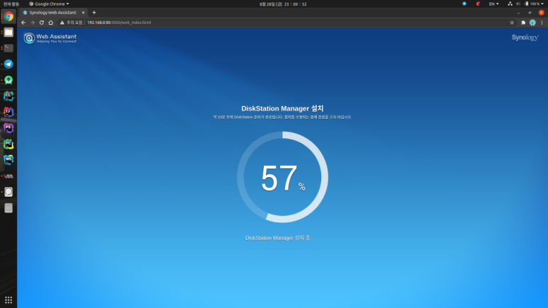Image resolution: width=548 pixels, height=308 pixels.
Task: Click the Web Assistant logo
Action: [x=50, y=38]
